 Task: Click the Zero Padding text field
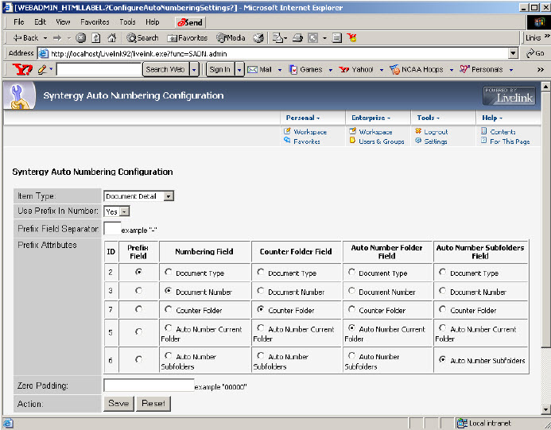(x=149, y=385)
